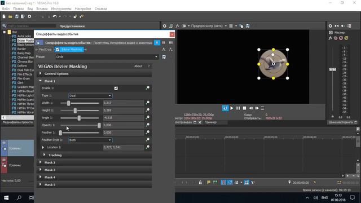Open master bus settings gear icon
The width and height of the screenshot is (361, 203).
(x=331, y=26)
